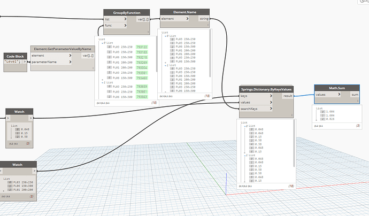Viewport: 369px width, 216px height.
Task: Click the list port chevron on GroupByFunction
Action: tap(126, 20)
